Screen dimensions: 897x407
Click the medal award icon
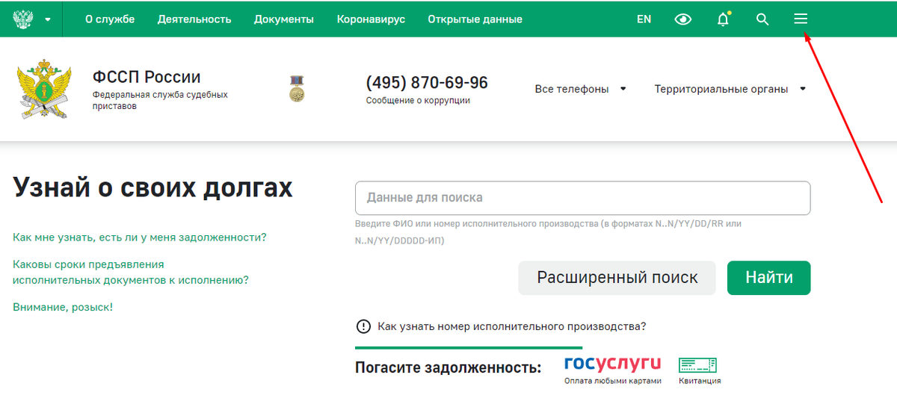click(298, 88)
